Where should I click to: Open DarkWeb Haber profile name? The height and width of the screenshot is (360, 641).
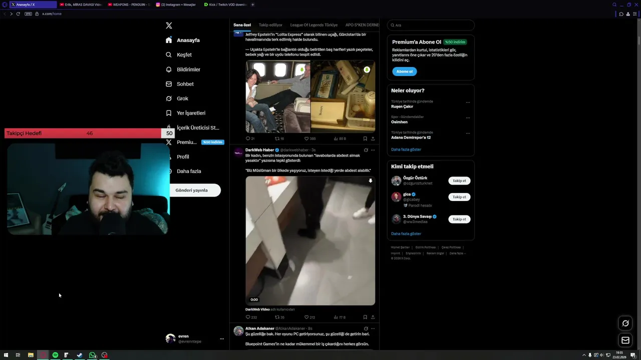(259, 150)
